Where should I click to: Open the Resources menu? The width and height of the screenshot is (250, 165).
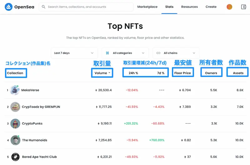point(189,7)
